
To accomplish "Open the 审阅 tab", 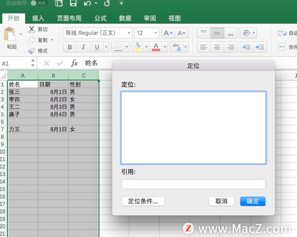I will click(150, 18).
